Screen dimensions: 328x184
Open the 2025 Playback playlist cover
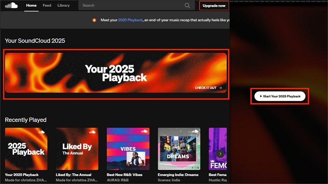(x=26, y=149)
